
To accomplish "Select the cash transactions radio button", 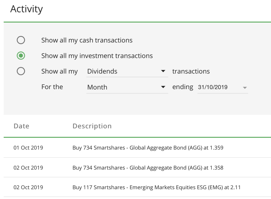I will (21, 40).
